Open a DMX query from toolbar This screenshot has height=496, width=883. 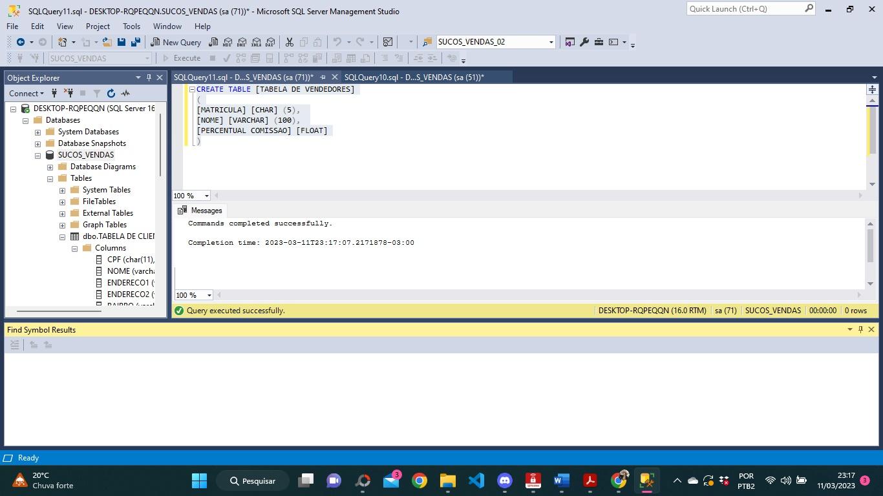(x=242, y=42)
